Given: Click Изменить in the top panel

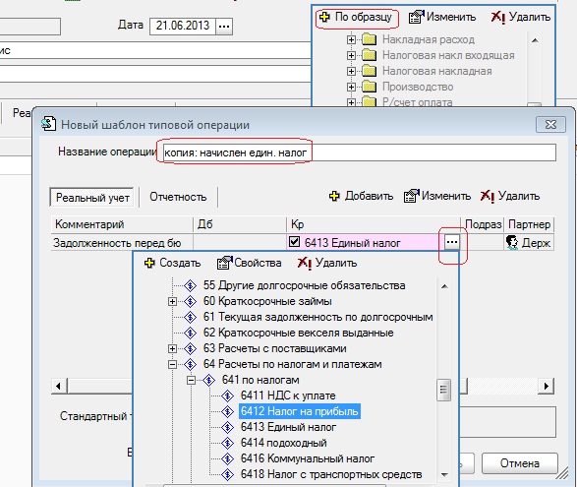Looking at the screenshot, I should click(442, 17).
